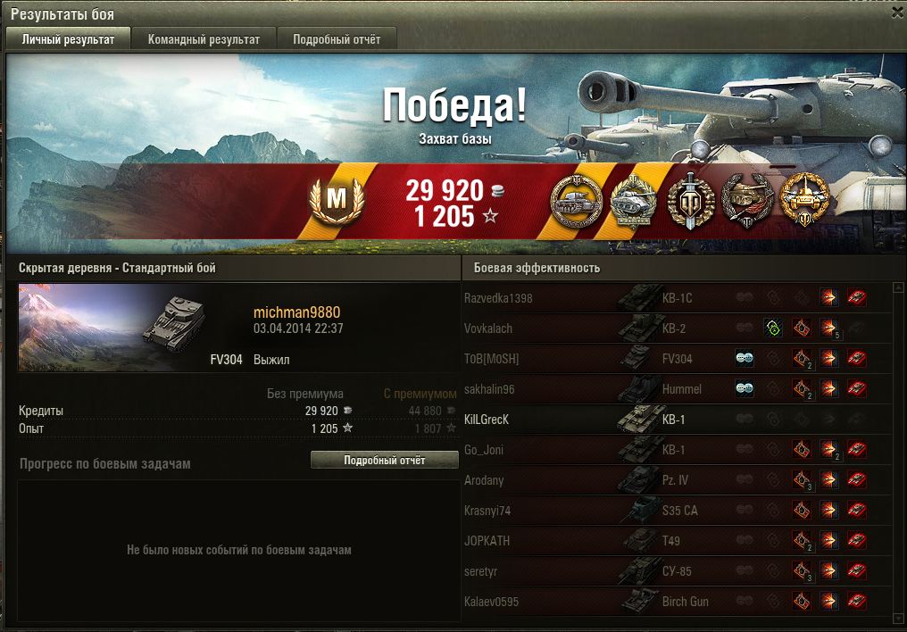
Task: Click the damage icon in the sakhalin96 row
Action: tap(829, 388)
